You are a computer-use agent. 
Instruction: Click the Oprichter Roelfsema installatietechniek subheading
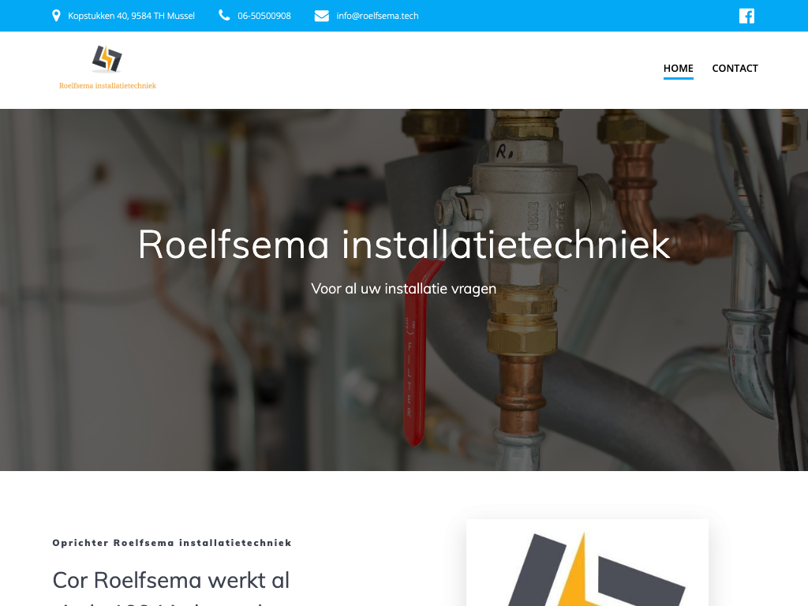[172, 543]
